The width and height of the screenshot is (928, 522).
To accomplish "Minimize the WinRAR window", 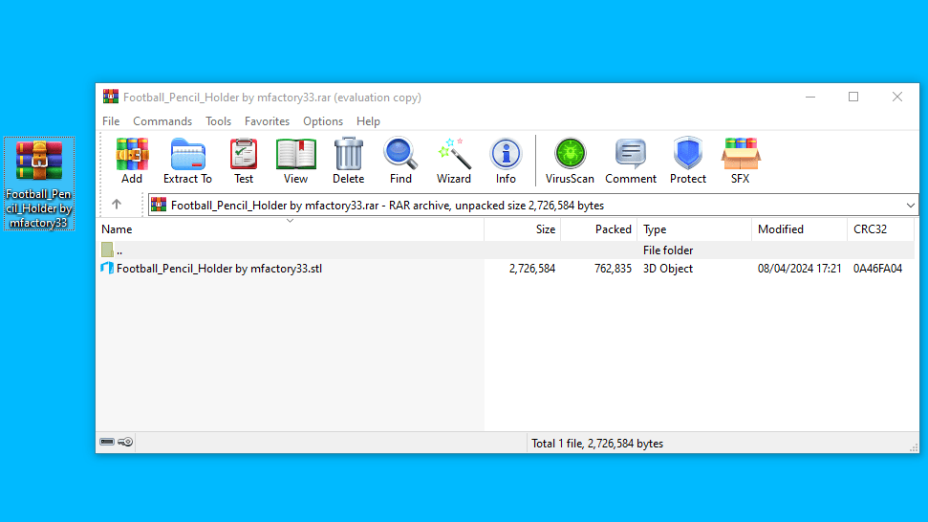I will [x=810, y=97].
